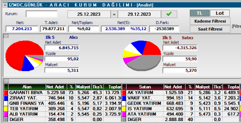
Task: Click buyers Yüzde value 95,02
Action: click(62, 59)
